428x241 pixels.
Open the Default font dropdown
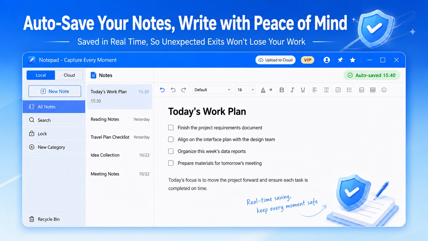[x=212, y=90]
